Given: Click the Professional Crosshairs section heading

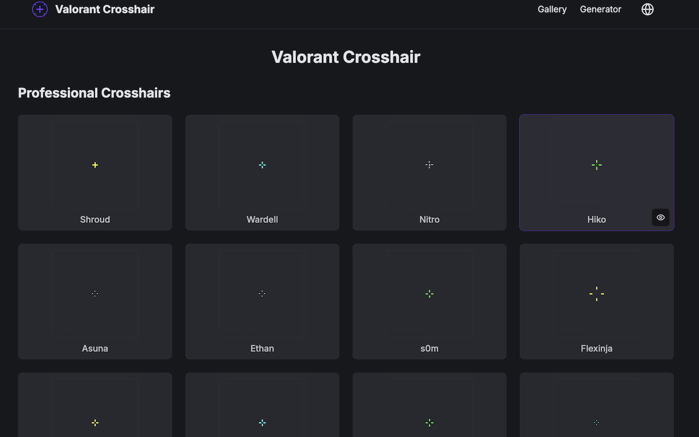Looking at the screenshot, I should pyautogui.click(x=94, y=93).
